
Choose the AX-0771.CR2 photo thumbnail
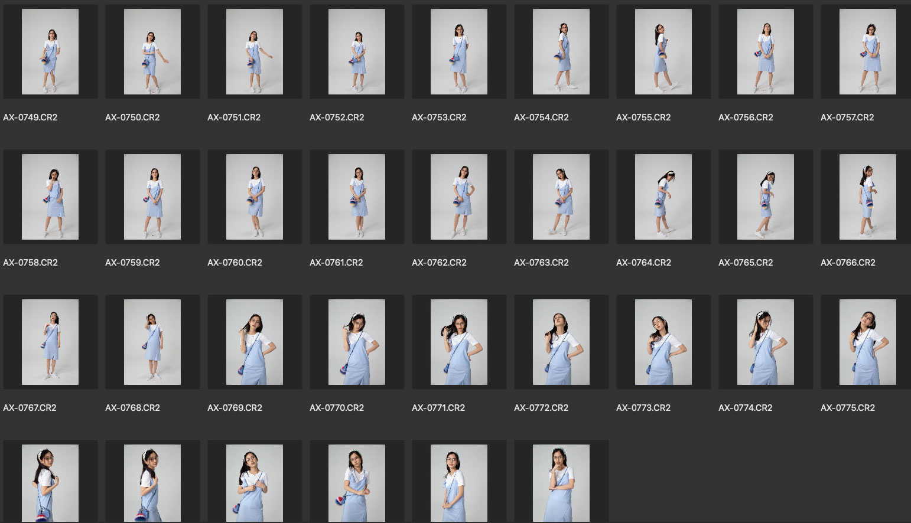click(459, 342)
